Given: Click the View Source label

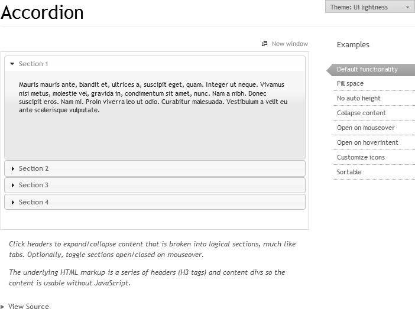Looking at the screenshot, I should tap(28, 306).
